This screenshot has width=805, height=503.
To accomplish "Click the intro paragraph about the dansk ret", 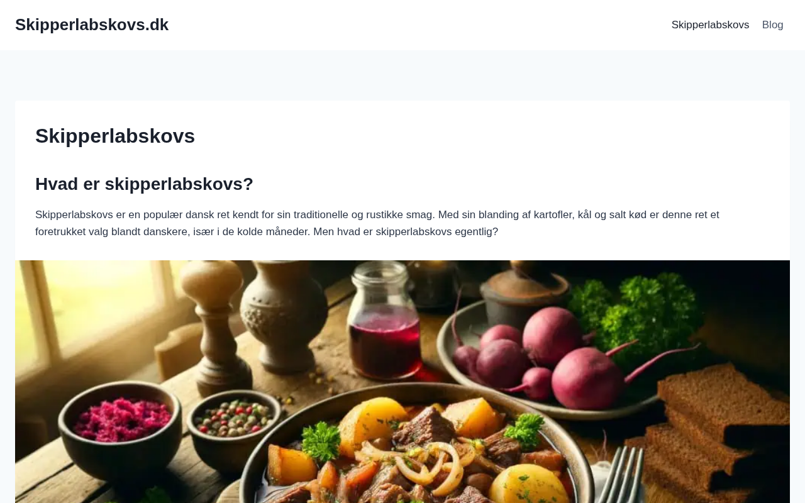I will pyautogui.click(x=377, y=223).
